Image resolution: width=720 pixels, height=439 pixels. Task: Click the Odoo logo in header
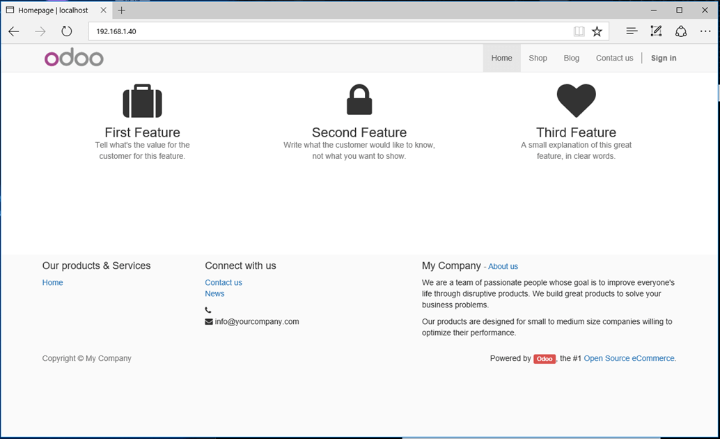(x=74, y=58)
